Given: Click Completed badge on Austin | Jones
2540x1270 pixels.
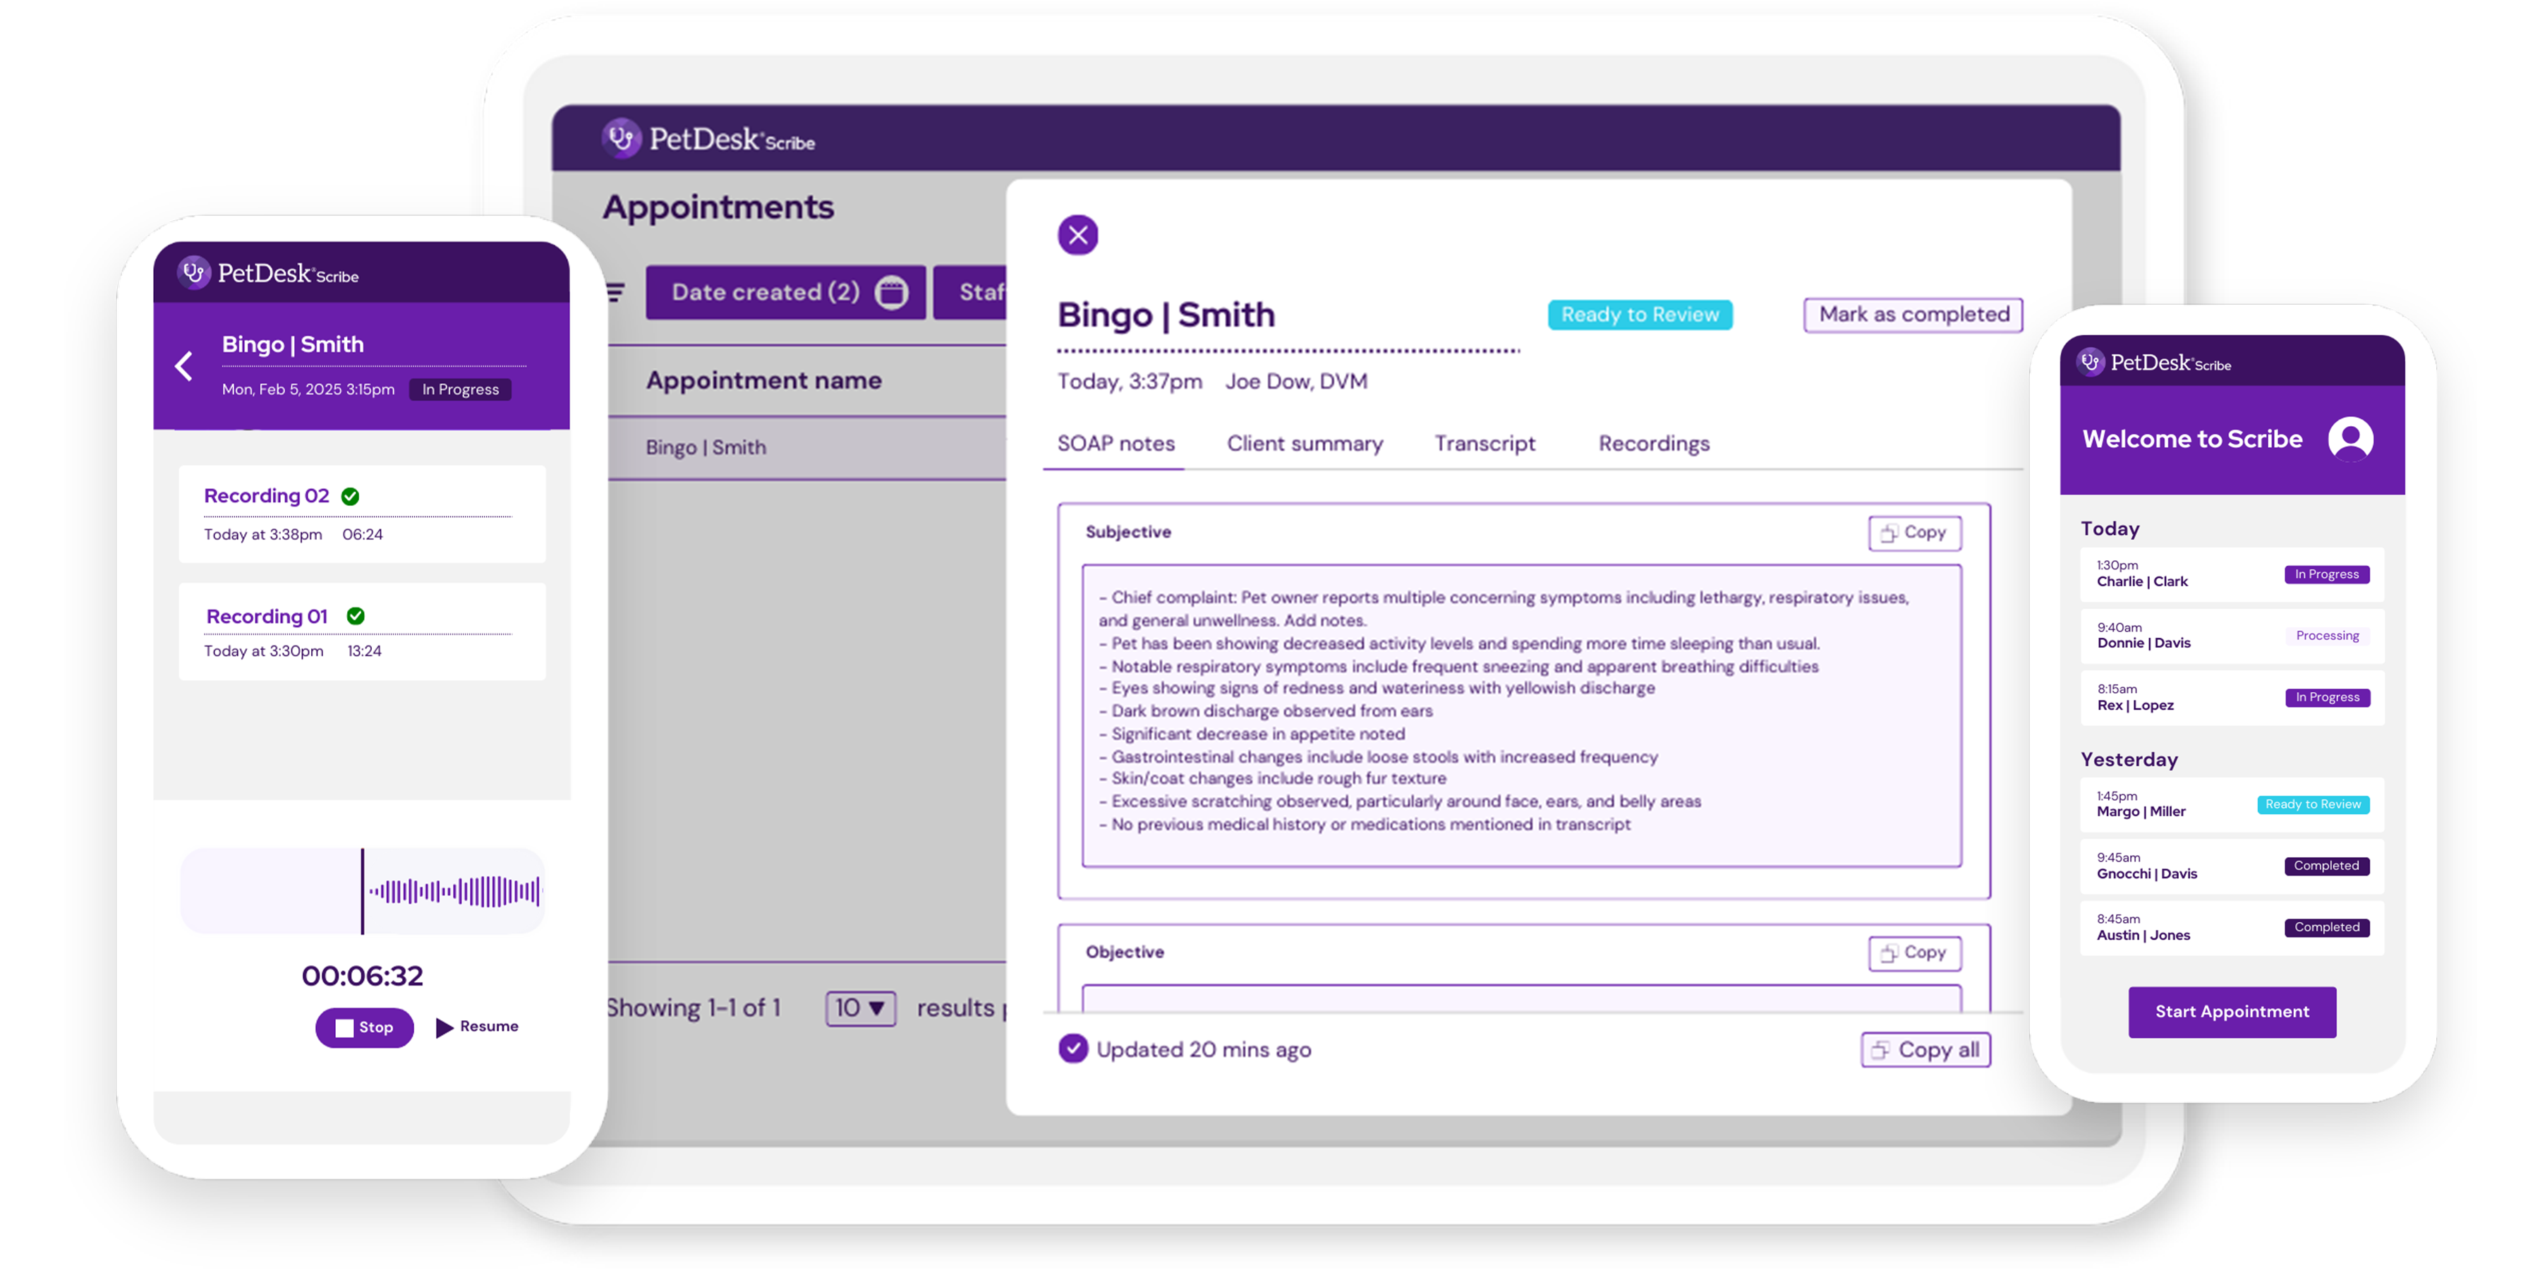Looking at the screenshot, I should click(x=2326, y=927).
